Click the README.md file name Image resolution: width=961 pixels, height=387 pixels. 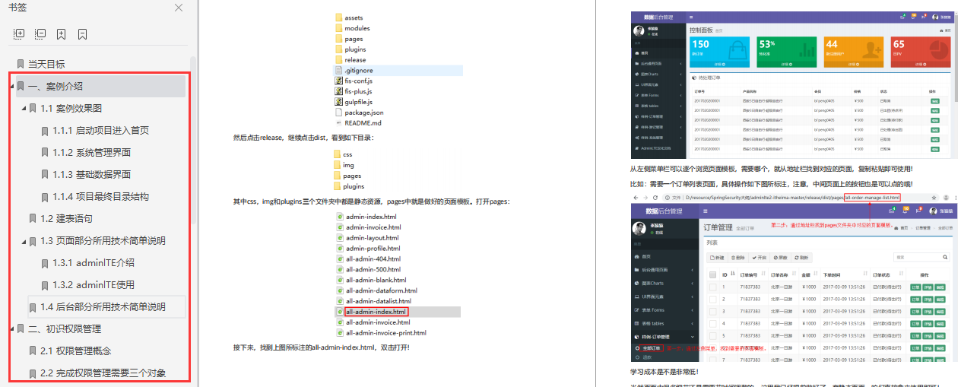(363, 122)
